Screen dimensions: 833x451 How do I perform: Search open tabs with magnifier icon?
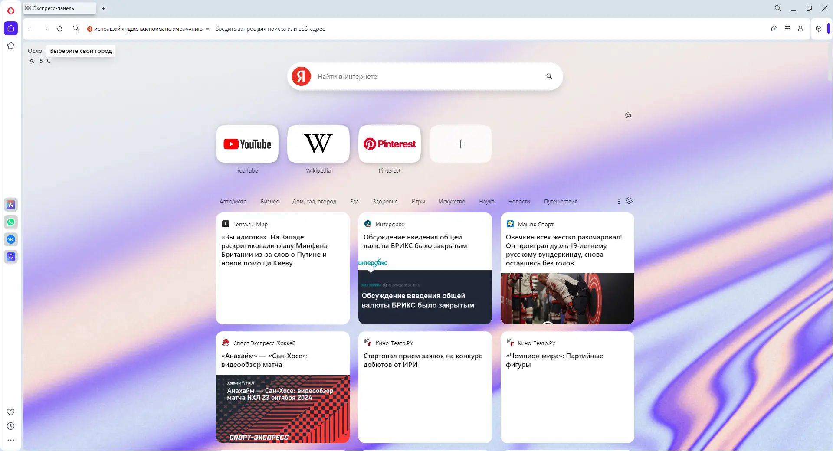[x=778, y=8]
